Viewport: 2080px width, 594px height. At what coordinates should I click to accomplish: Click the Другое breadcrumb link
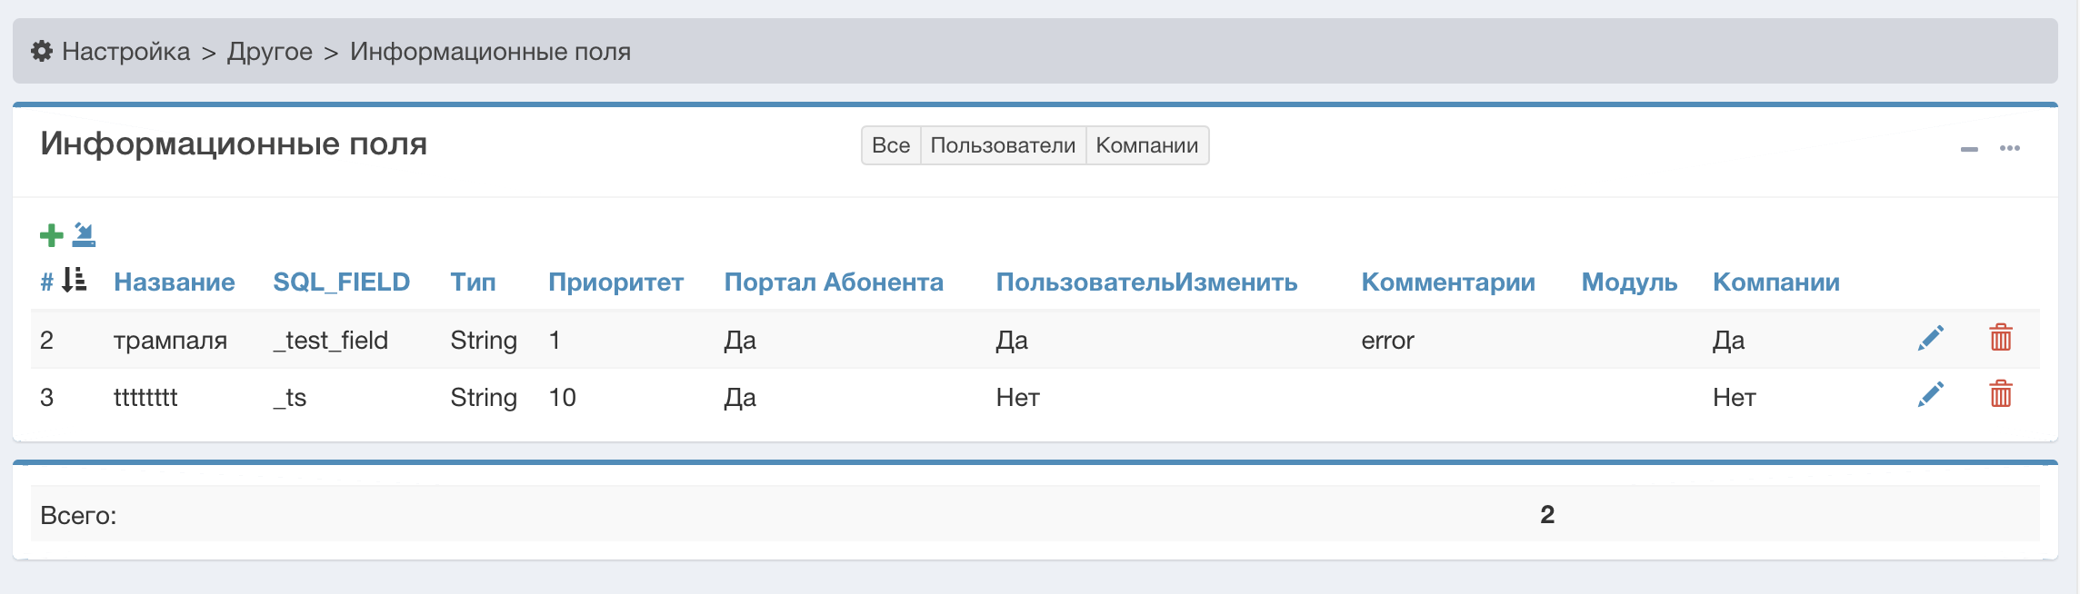pos(269,52)
